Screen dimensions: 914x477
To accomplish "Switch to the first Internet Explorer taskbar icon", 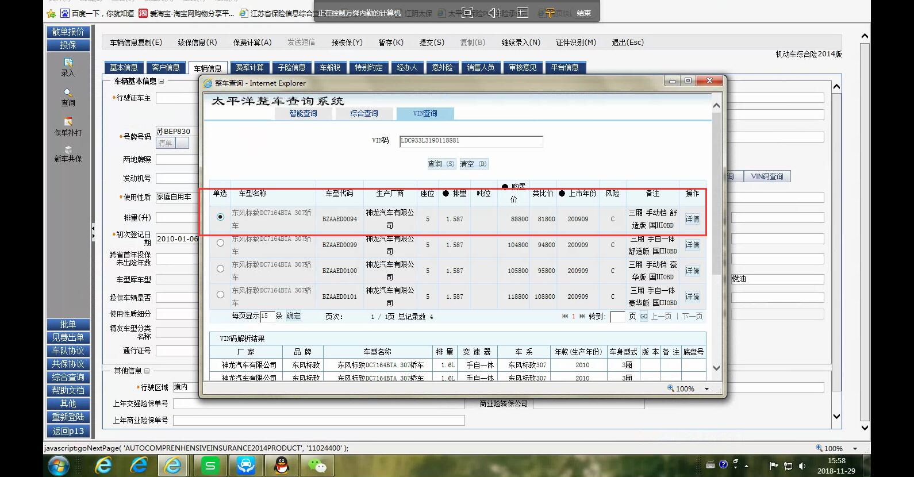I will (x=103, y=466).
